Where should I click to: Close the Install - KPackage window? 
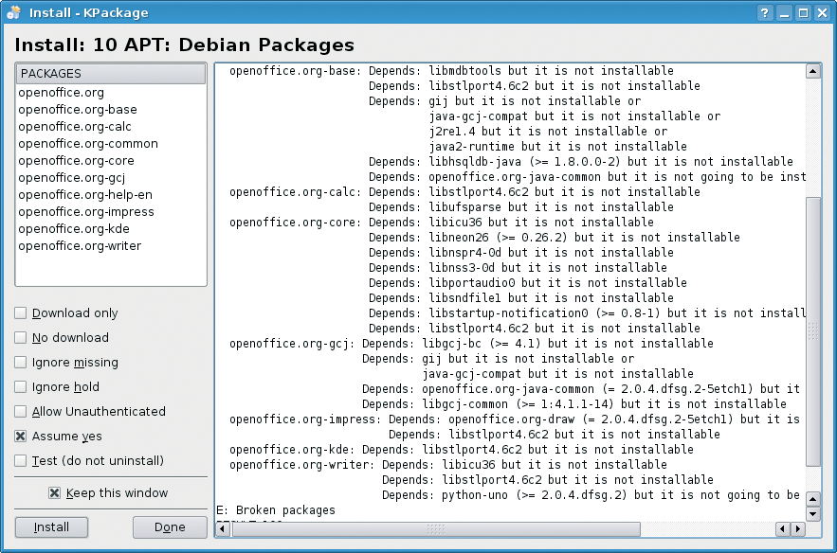click(823, 13)
